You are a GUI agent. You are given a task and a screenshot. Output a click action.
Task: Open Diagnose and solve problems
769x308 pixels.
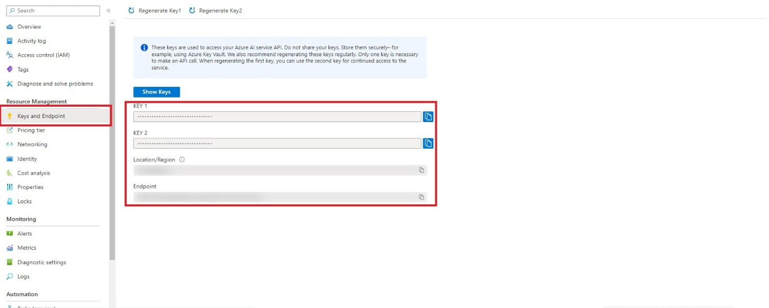pos(55,84)
